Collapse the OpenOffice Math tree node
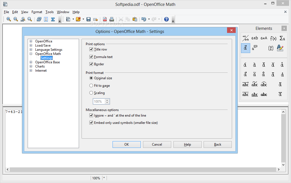This screenshot has height=183, width=291. click(x=31, y=54)
